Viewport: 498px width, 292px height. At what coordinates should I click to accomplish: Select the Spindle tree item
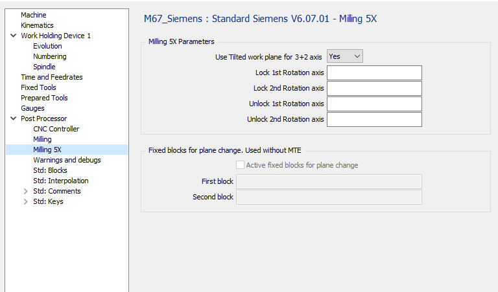[44, 67]
